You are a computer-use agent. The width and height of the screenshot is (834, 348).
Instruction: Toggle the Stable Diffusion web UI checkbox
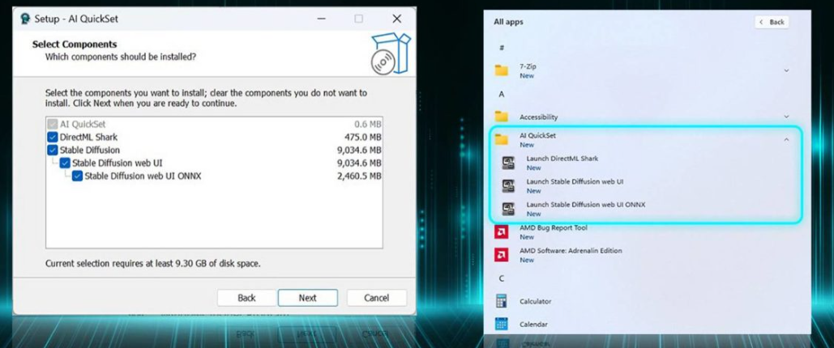point(65,163)
